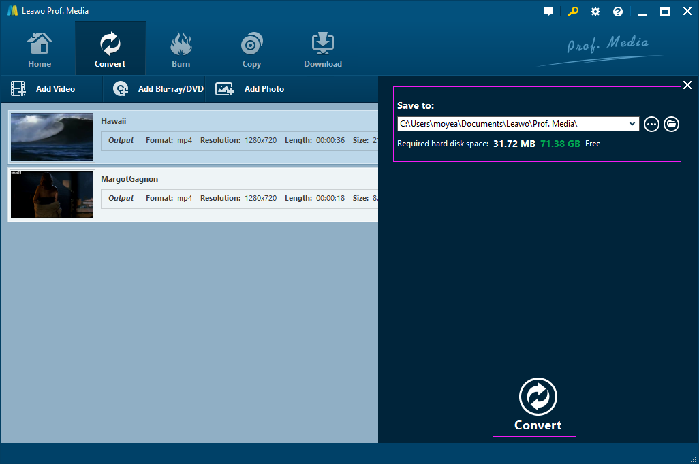Browse for output folder with ellipsis button
Image resolution: width=699 pixels, height=464 pixels.
(651, 124)
